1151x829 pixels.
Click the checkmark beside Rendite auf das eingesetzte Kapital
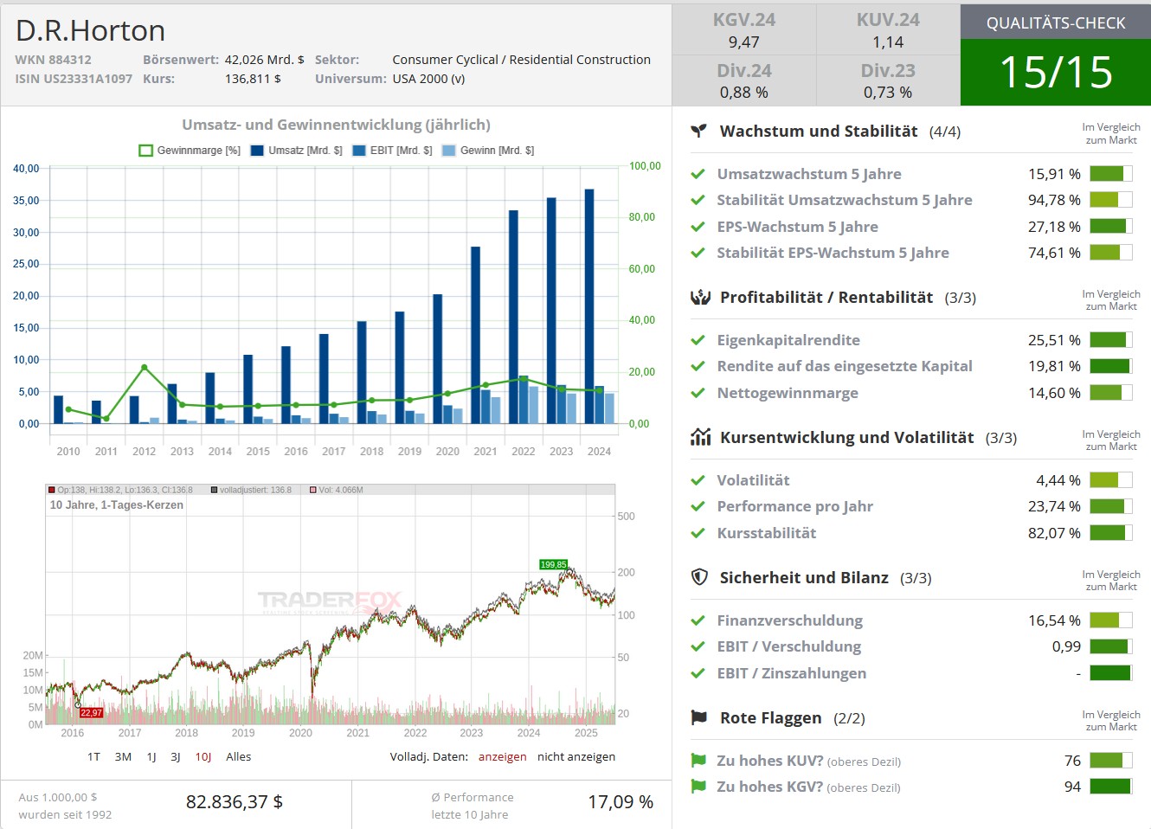pyautogui.click(x=698, y=366)
